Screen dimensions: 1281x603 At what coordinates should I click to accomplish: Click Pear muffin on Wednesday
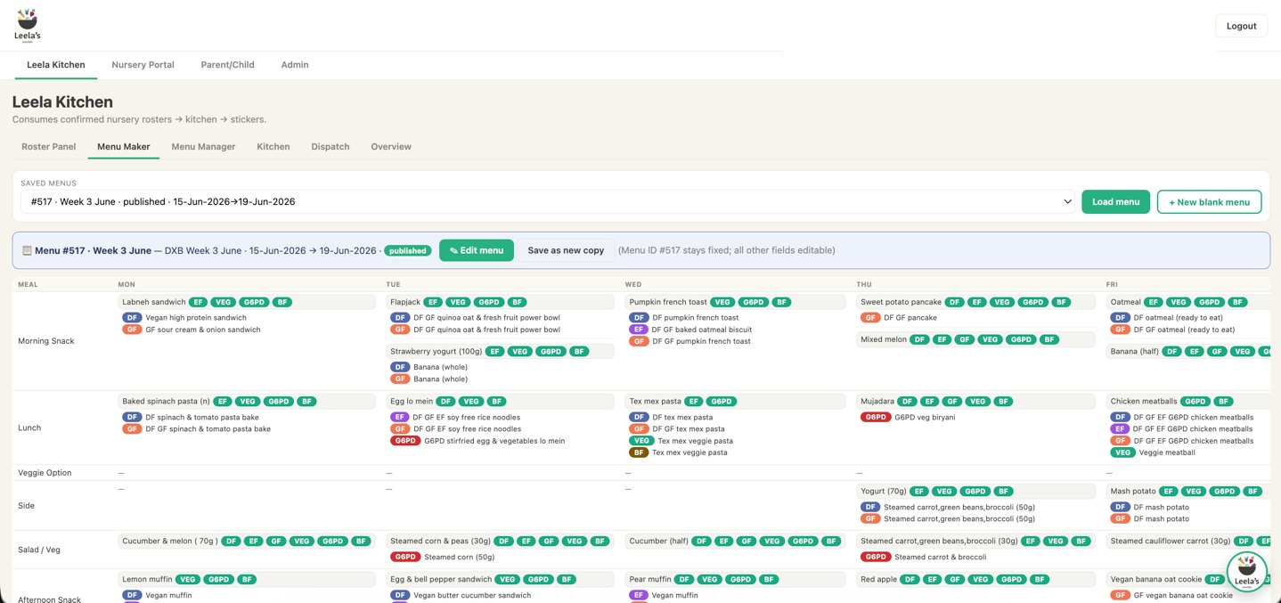(x=650, y=579)
